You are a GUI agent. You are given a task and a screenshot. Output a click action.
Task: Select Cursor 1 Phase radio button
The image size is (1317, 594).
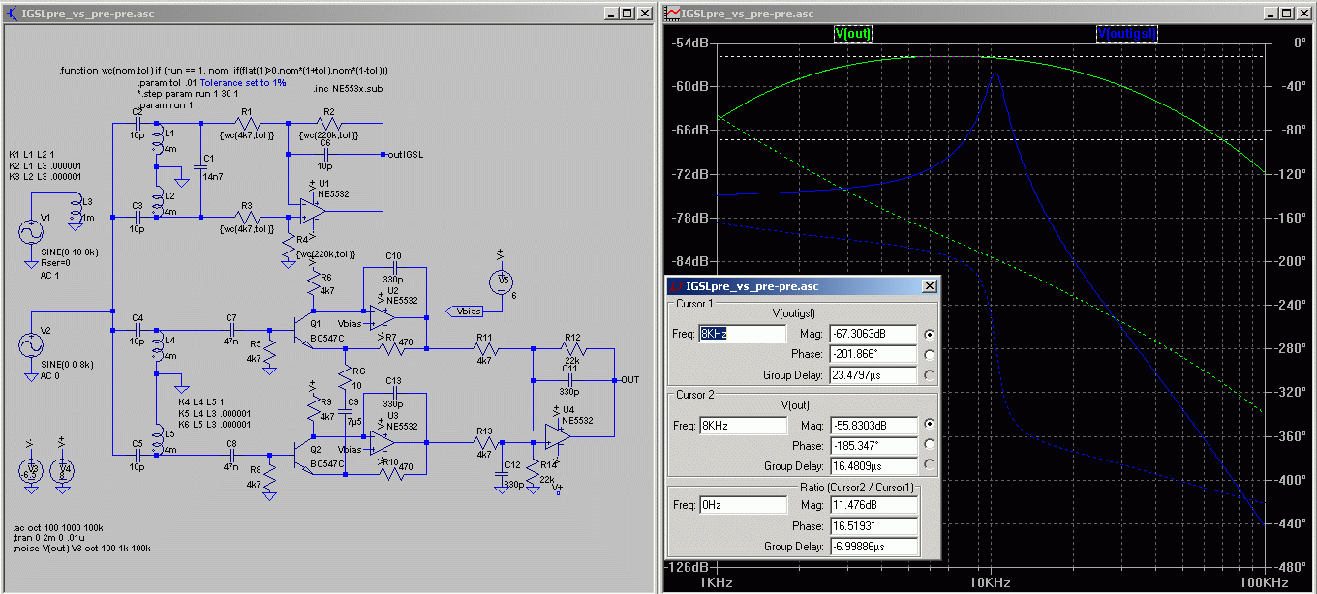(930, 355)
